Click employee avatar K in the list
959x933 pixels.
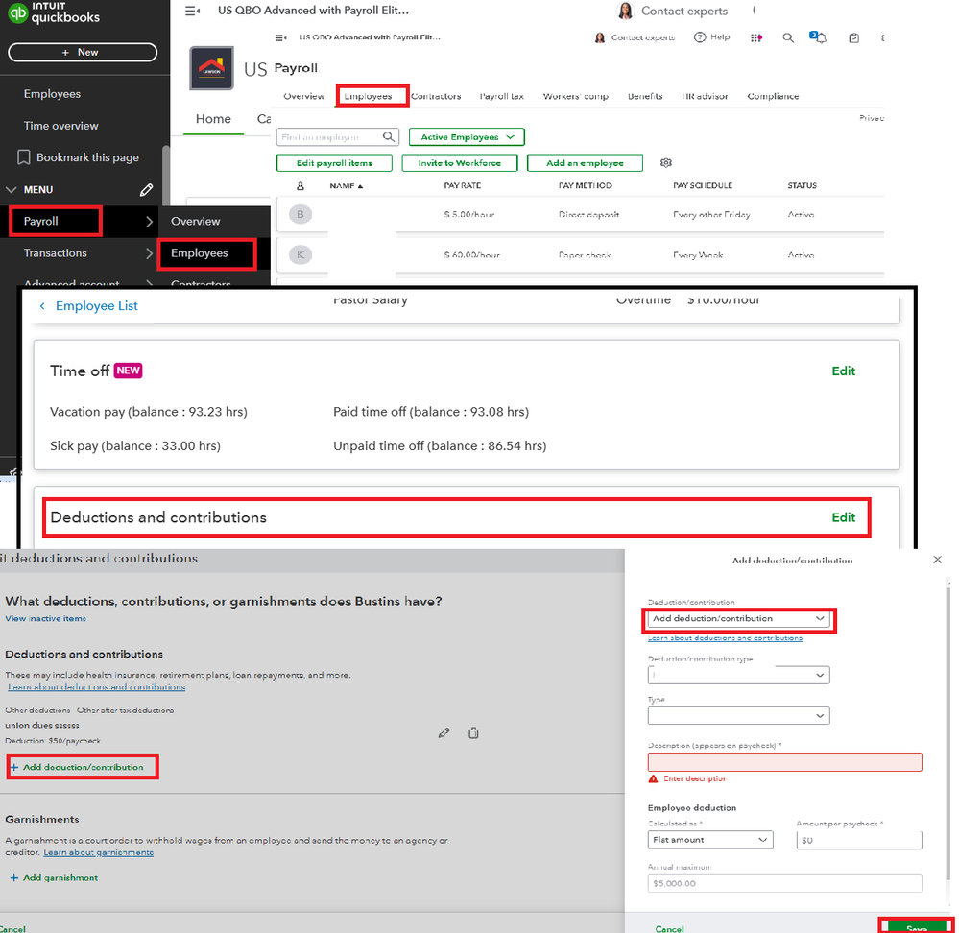click(x=300, y=255)
